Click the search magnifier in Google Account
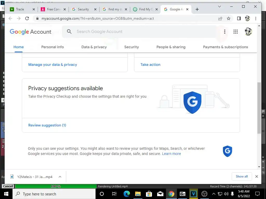266x199 pixels. click(x=69, y=31)
